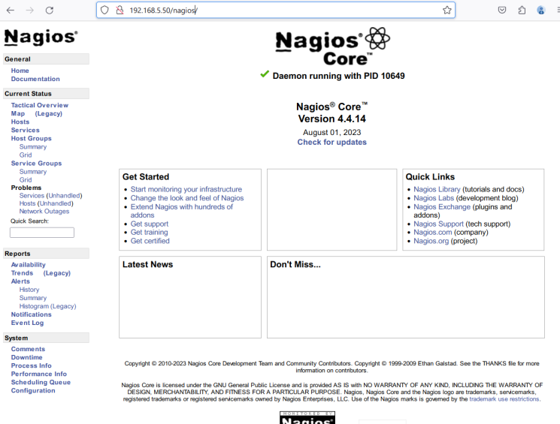
Task: Click the Quick Search input box
Action: pos(42,233)
